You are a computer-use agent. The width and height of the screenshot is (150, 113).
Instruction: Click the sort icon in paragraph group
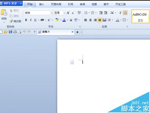(x=120, y=13)
